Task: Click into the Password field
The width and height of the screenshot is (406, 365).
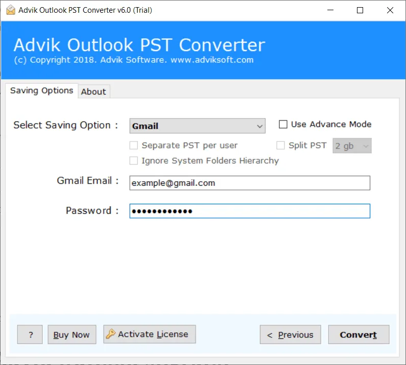Action: pyautogui.click(x=250, y=211)
